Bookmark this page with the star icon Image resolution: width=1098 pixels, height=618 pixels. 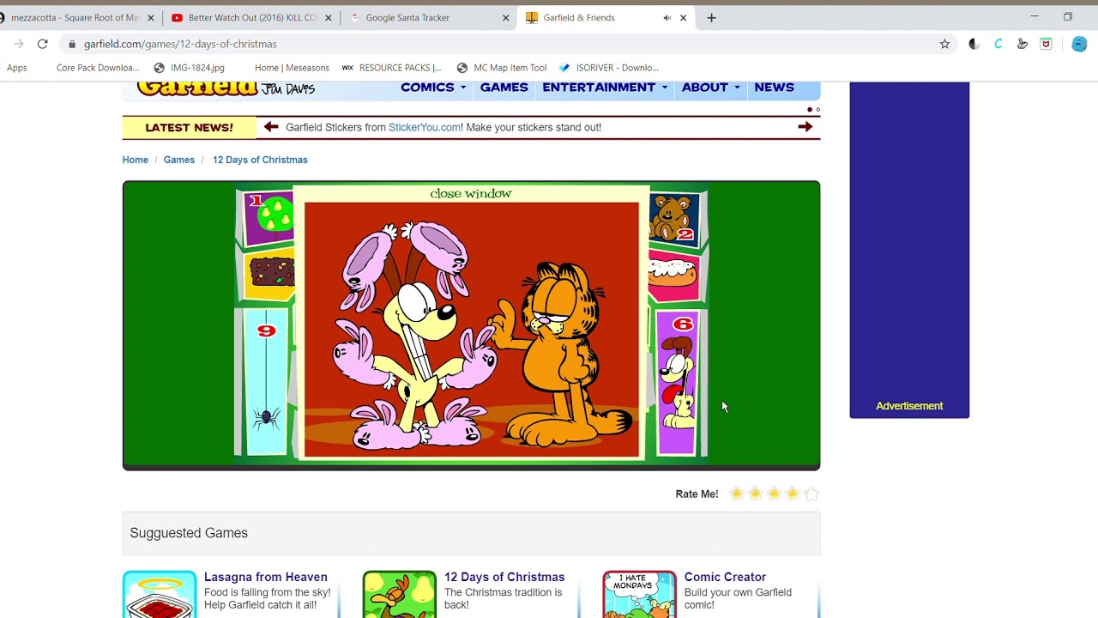(x=944, y=44)
